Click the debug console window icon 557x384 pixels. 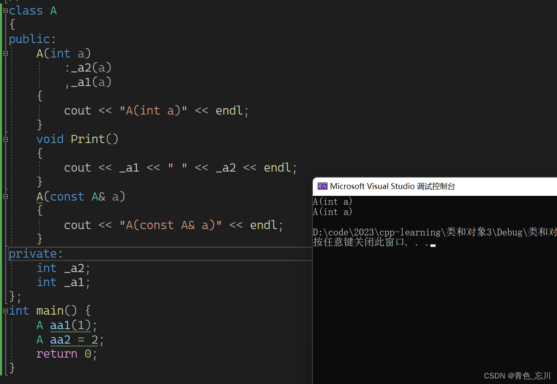323,186
